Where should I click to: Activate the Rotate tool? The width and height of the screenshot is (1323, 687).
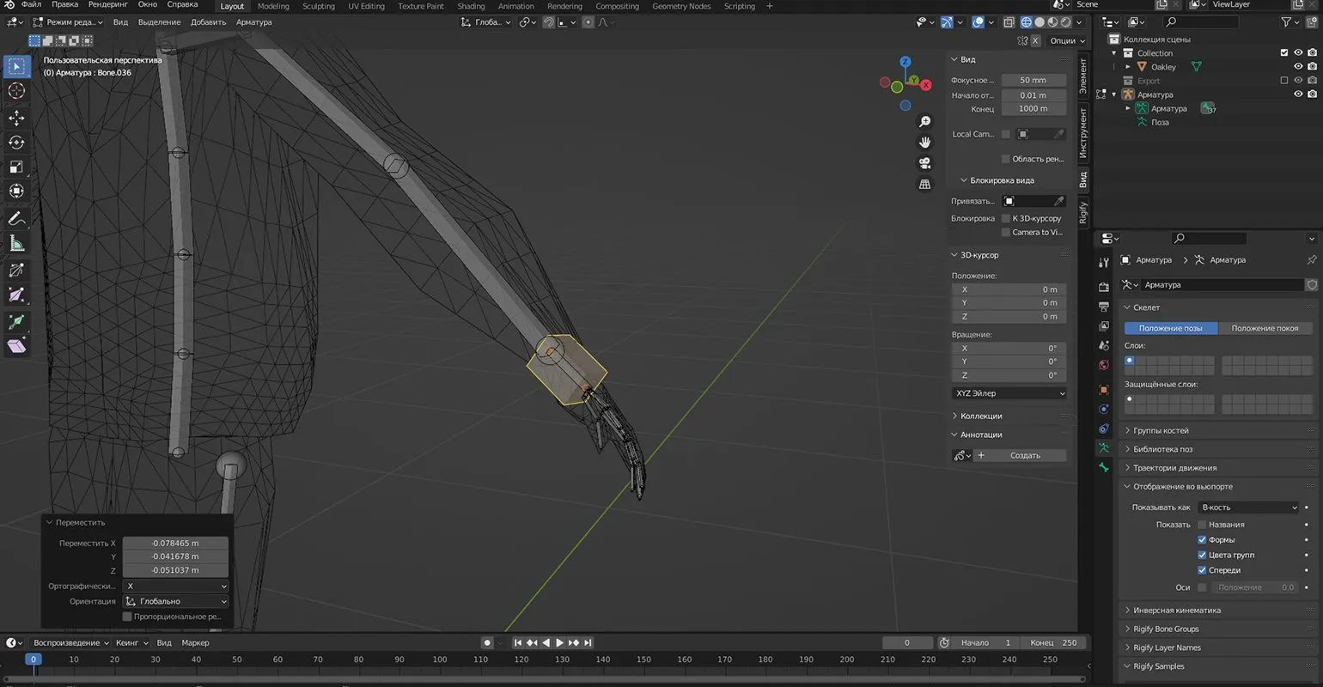click(16, 142)
